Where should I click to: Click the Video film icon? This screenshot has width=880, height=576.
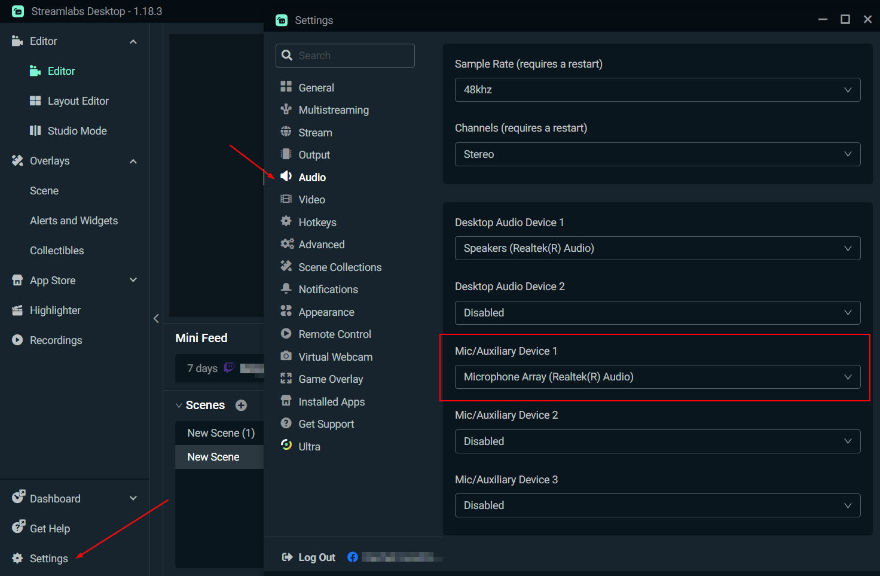(x=286, y=199)
